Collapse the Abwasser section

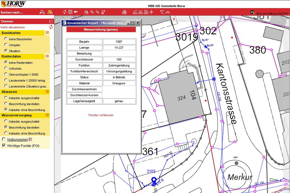point(47,92)
